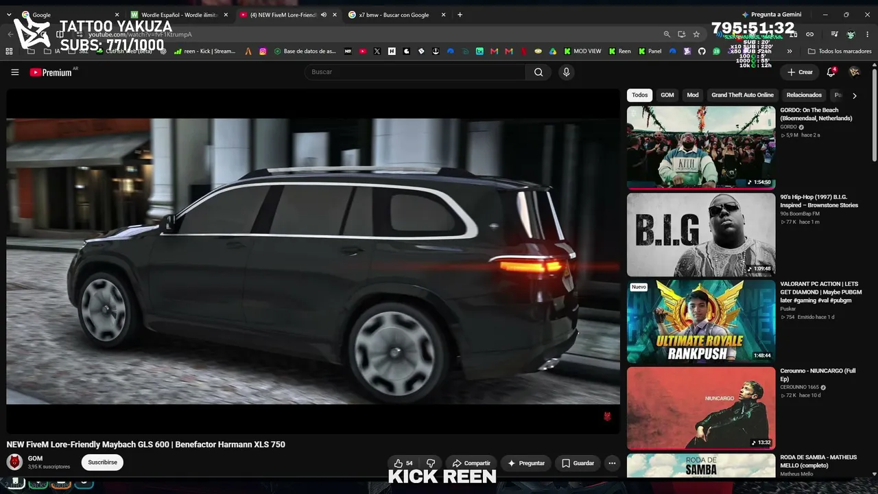Open GORDO On The Beach thumbnail
This screenshot has height=494, width=878.
[x=701, y=148]
